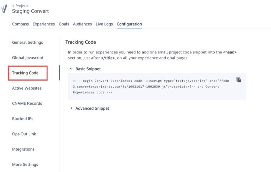
Task: Select the Configuration tab
Action: (x=129, y=24)
